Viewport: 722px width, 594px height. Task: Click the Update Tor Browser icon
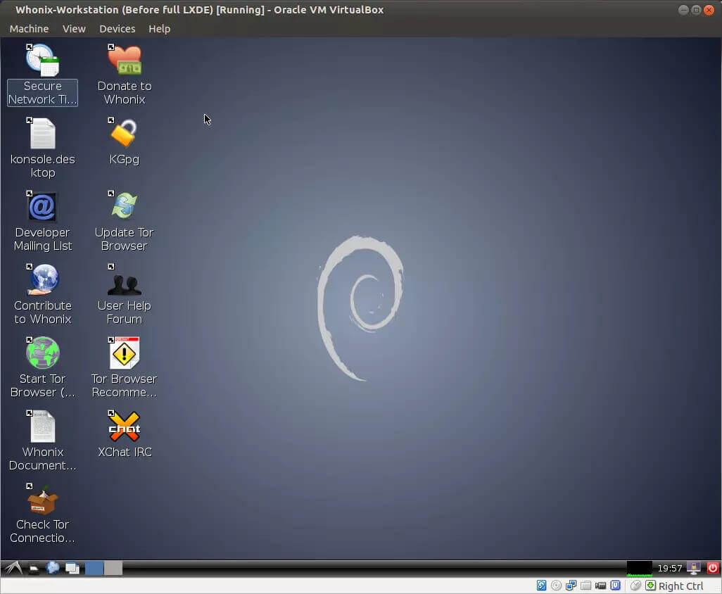click(x=124, y=207)
